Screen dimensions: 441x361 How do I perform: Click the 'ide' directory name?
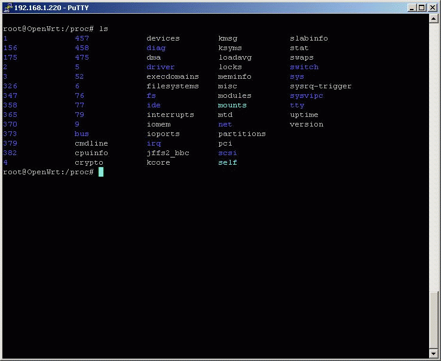(x=154, y=105)
